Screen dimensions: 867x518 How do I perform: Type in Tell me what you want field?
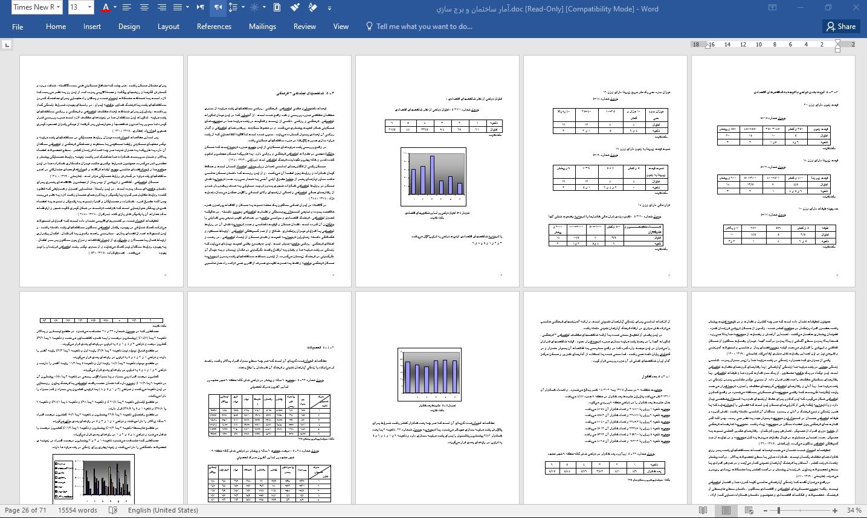point(424,27)
